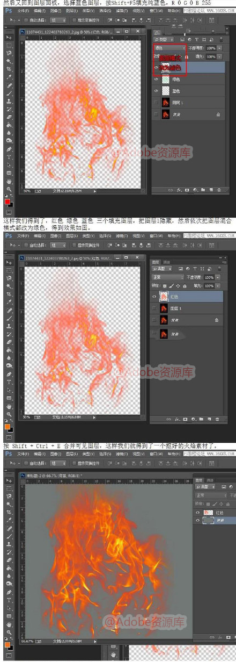This screenshot has width=236, height=662.
Task: Select the Healing Brush tool in the 未标题-2 window
Action: tap(9, 529)
